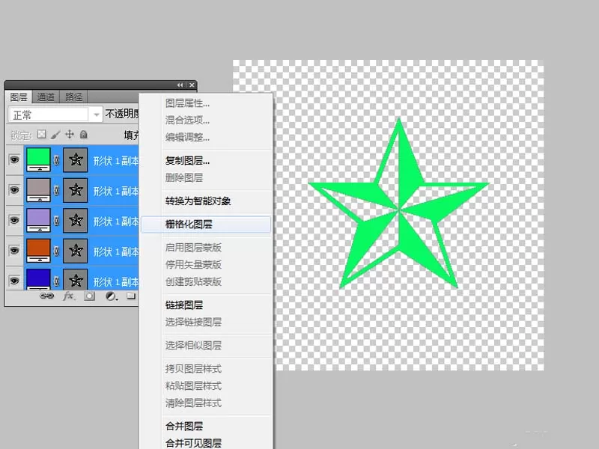Image resolution: width=599 pixels, height=449 pixels.
Task: Click the gray fill color thumbnail
Action: pyautogui.click(x=38, y=190)
